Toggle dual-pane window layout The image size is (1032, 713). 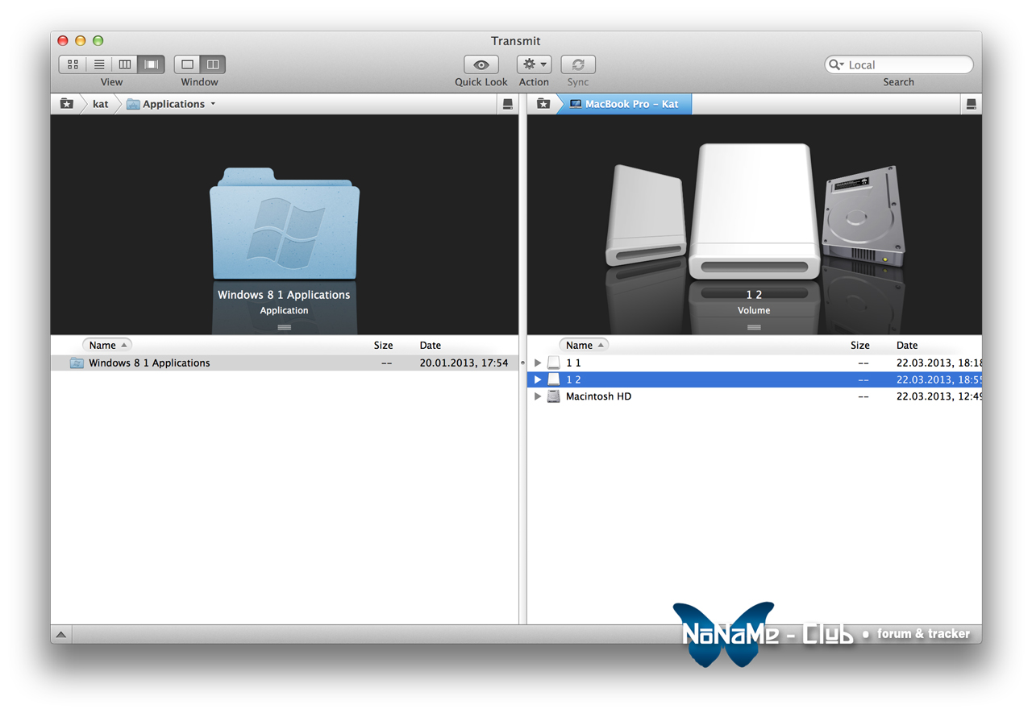[213, 64]
